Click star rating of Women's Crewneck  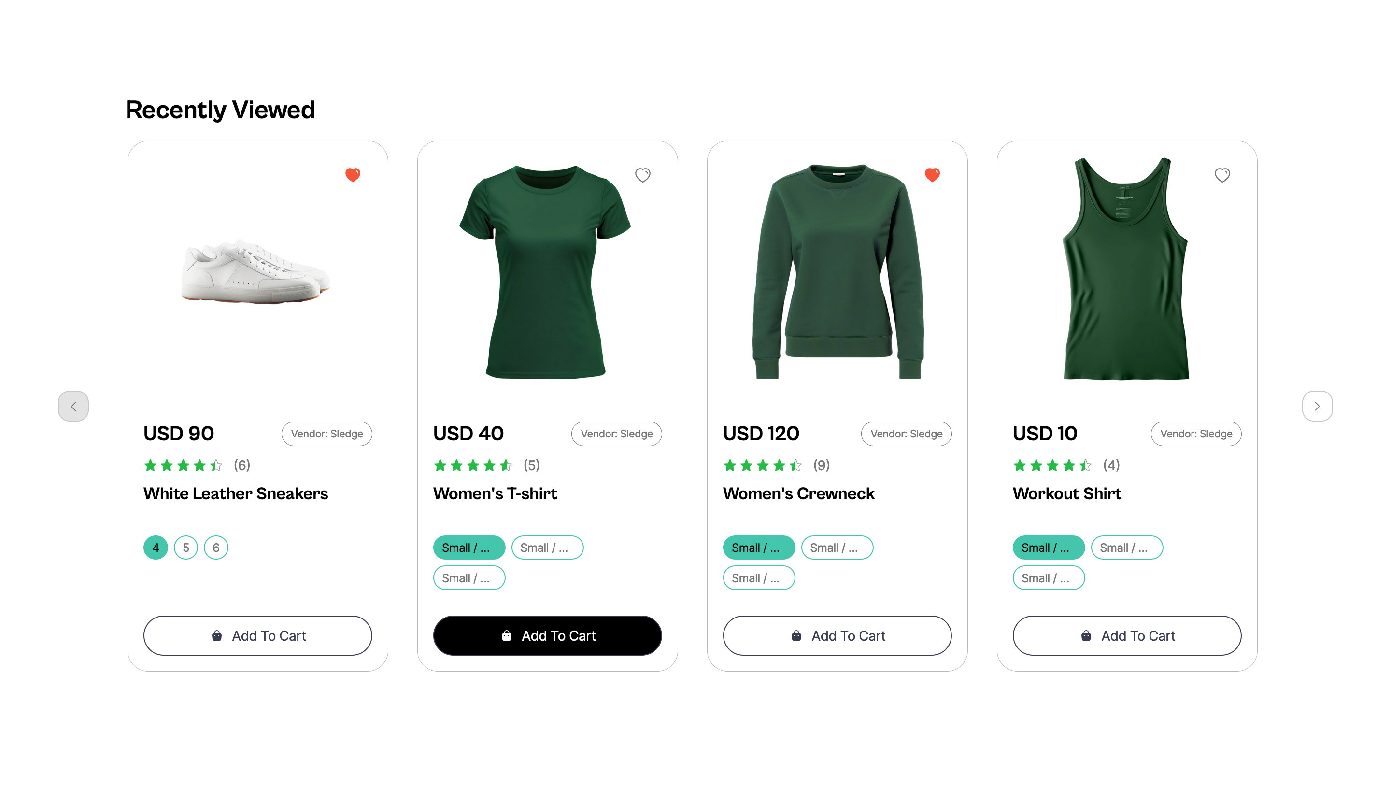[762, 465]
